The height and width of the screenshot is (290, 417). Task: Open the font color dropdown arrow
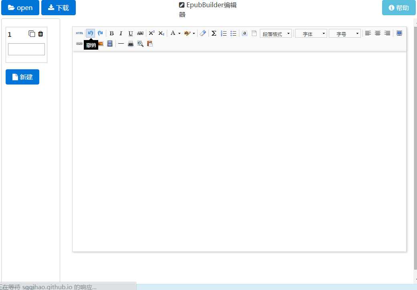179,34
